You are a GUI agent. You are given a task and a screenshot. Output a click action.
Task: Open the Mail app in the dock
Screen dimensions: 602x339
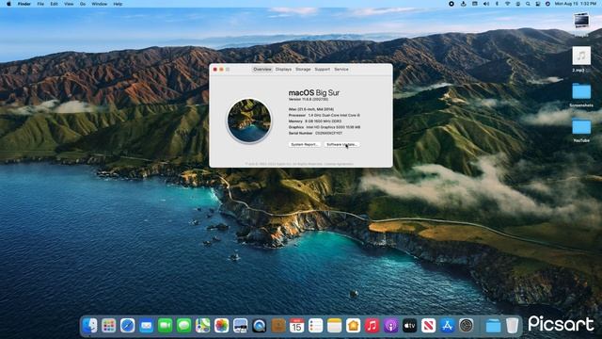click(x=147, y=326)
